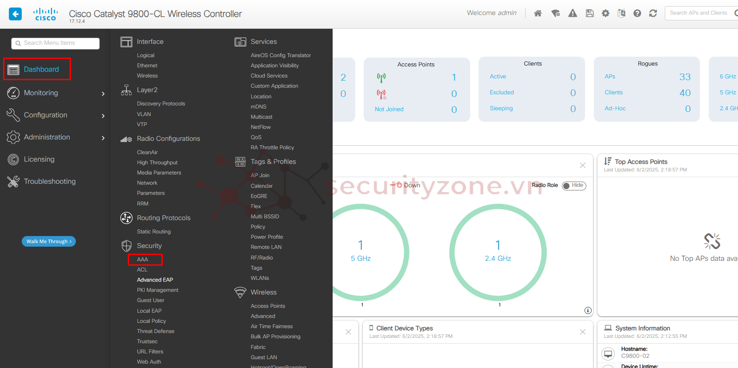Image resolution: width=738 pixels, height=368 pixels.
Task: Open Web Auth under Security
Action: click(149, 362)
